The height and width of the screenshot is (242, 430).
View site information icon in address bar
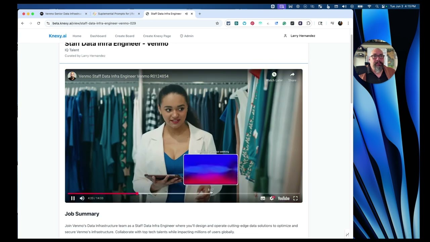(48, 23)
